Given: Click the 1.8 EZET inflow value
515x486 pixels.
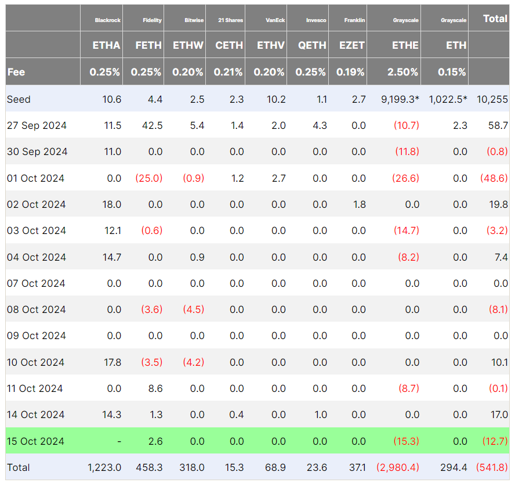Looking at the screenshot, I should 360,204.
